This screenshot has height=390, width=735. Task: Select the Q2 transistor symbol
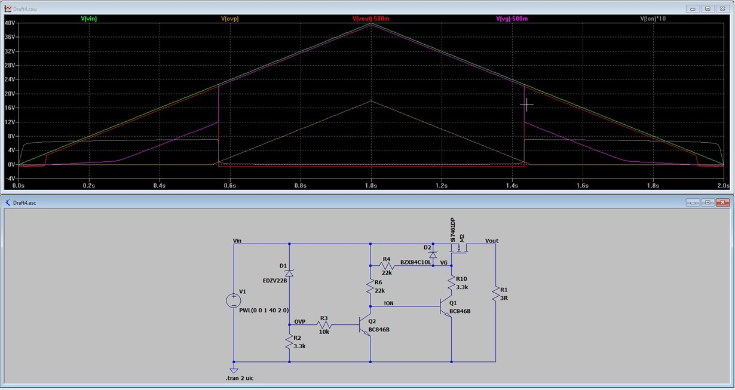tap(365, 325)
